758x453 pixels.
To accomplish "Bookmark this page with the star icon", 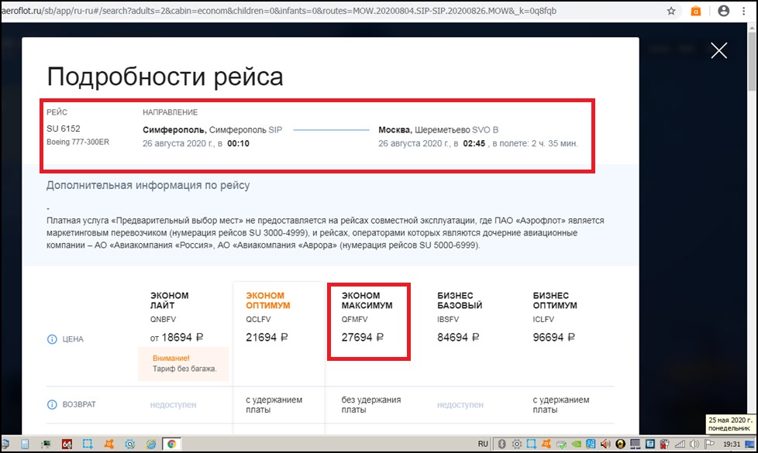I will click(671, 11).
